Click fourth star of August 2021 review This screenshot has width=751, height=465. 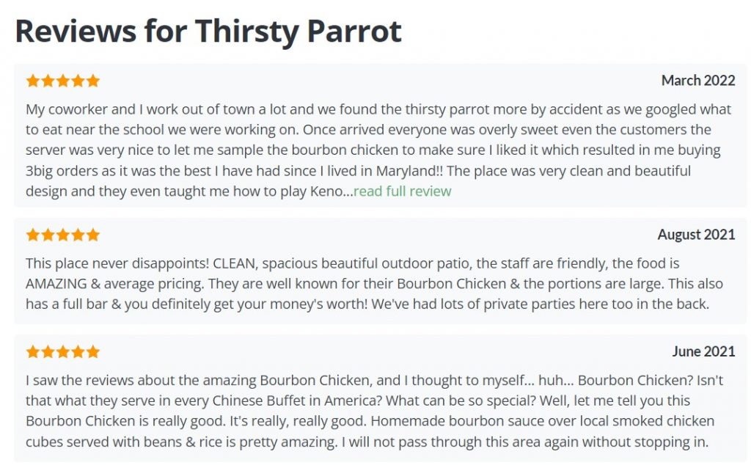[78, 235]
